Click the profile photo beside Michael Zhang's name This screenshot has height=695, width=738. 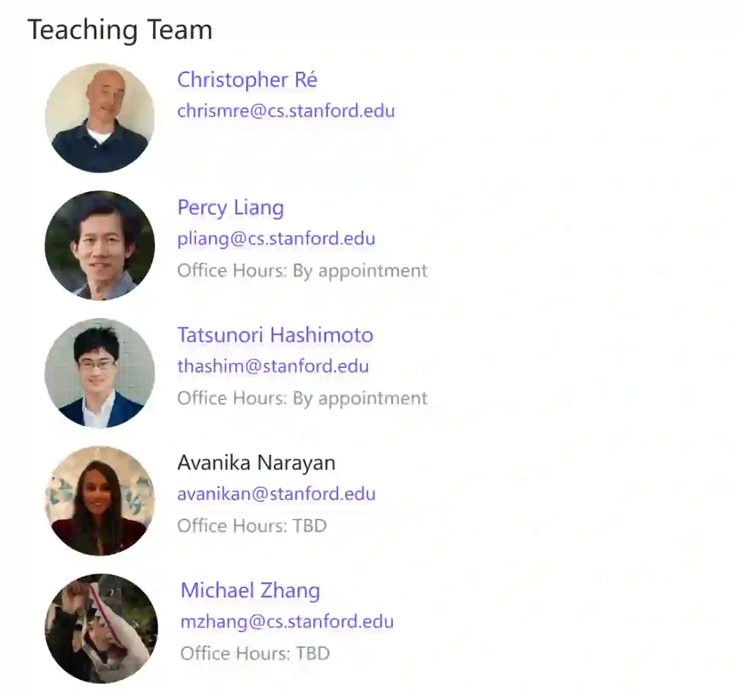[x=101, y=628]
